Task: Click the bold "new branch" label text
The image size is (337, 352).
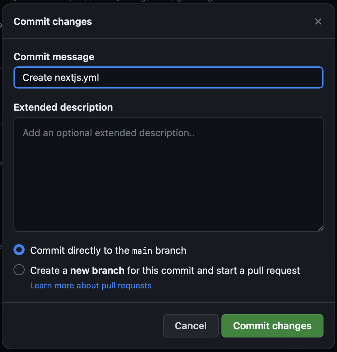Action: pos(97,270)
